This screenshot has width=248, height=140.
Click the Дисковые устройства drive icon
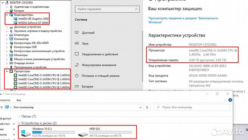pyautogui.click(x=11, y=27)
